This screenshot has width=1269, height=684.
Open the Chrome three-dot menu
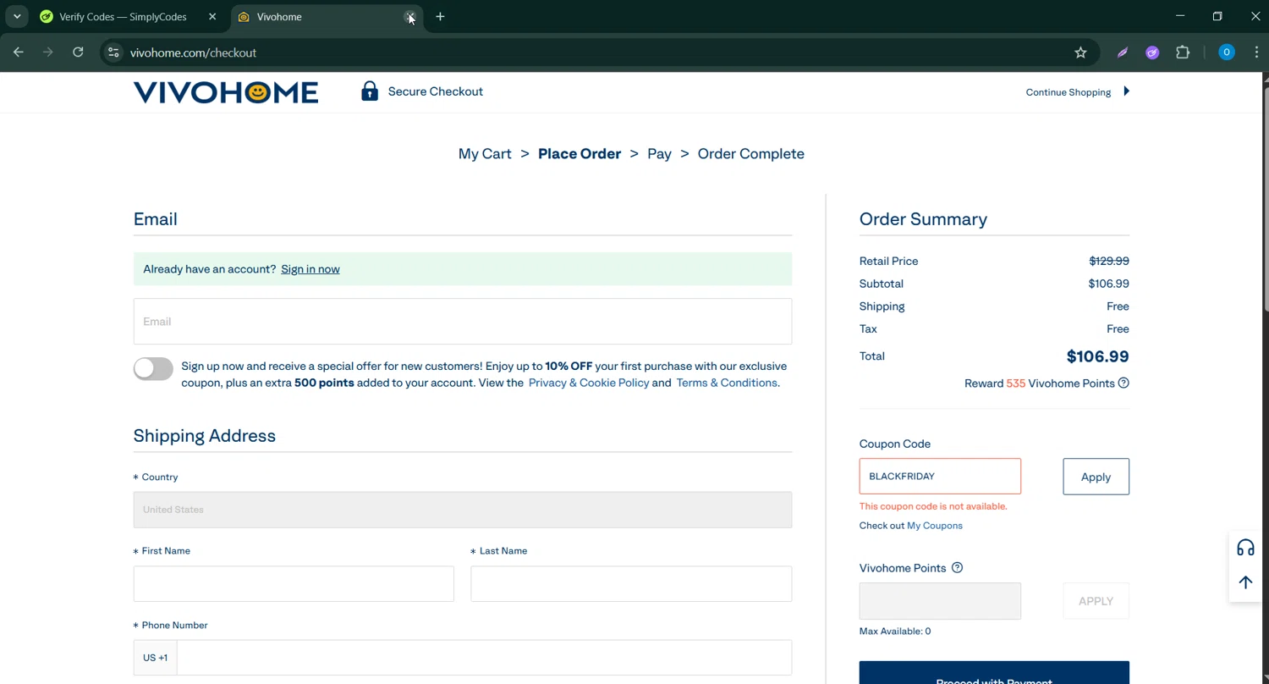click(x=1256, y=52)
